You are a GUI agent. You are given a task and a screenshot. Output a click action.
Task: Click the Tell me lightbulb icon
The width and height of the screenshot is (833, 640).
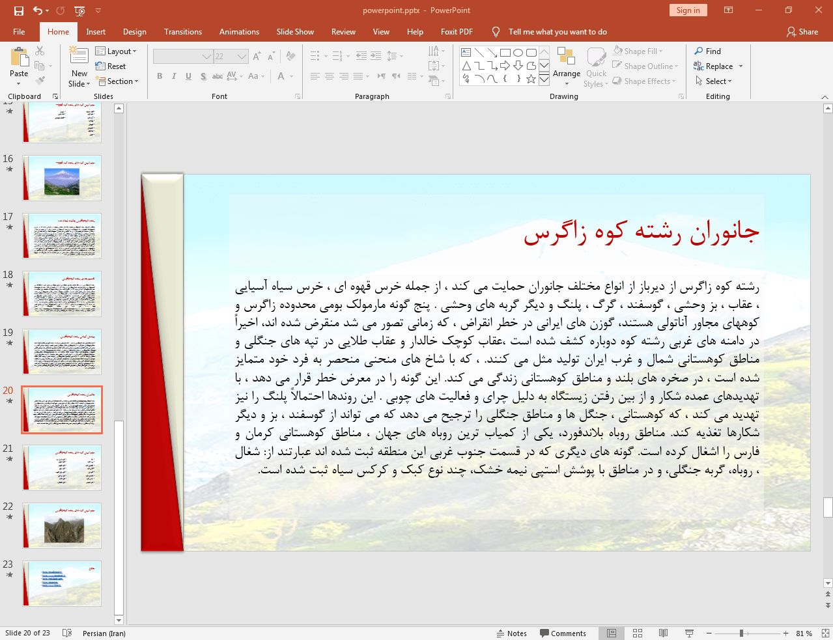tap(496, 31)
